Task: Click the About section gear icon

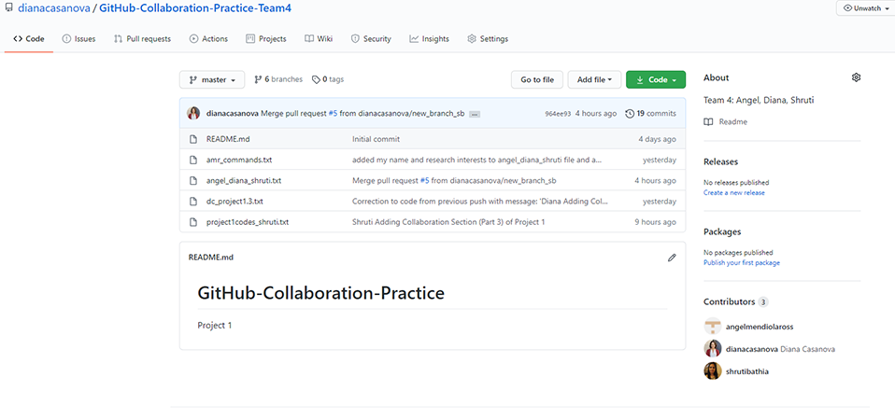Action: (x=856, y=77)
